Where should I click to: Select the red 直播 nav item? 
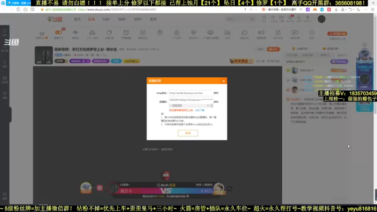pyautogui.click(x=91, y=19)
